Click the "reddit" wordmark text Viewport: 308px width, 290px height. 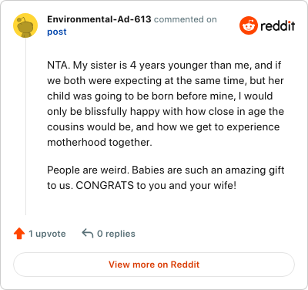(x=278, y=25)
